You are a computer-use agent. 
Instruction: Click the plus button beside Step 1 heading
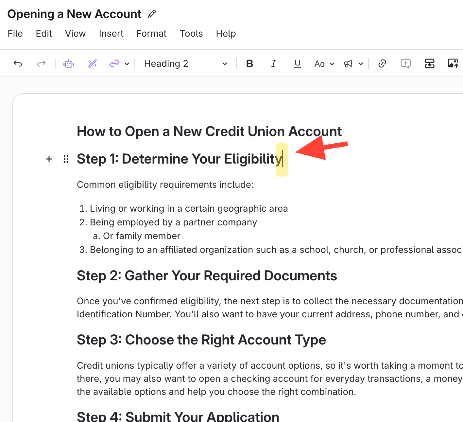pos(49,159)
